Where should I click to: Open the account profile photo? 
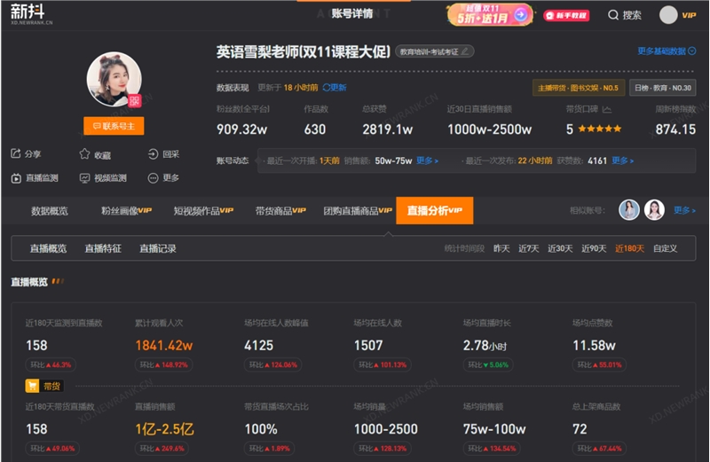click(114, 79)
